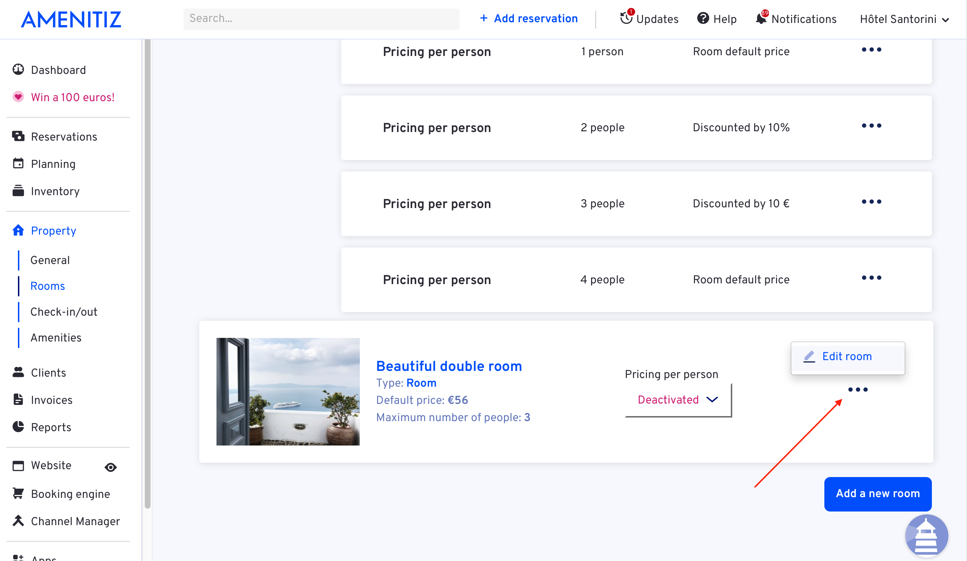Open Reports section
Screen dimensions: 967x561
point(51,427)
